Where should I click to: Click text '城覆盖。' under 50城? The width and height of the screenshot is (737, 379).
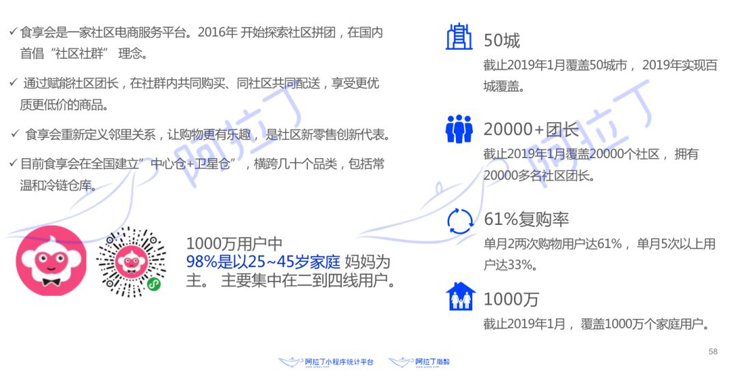click(504, 87)
